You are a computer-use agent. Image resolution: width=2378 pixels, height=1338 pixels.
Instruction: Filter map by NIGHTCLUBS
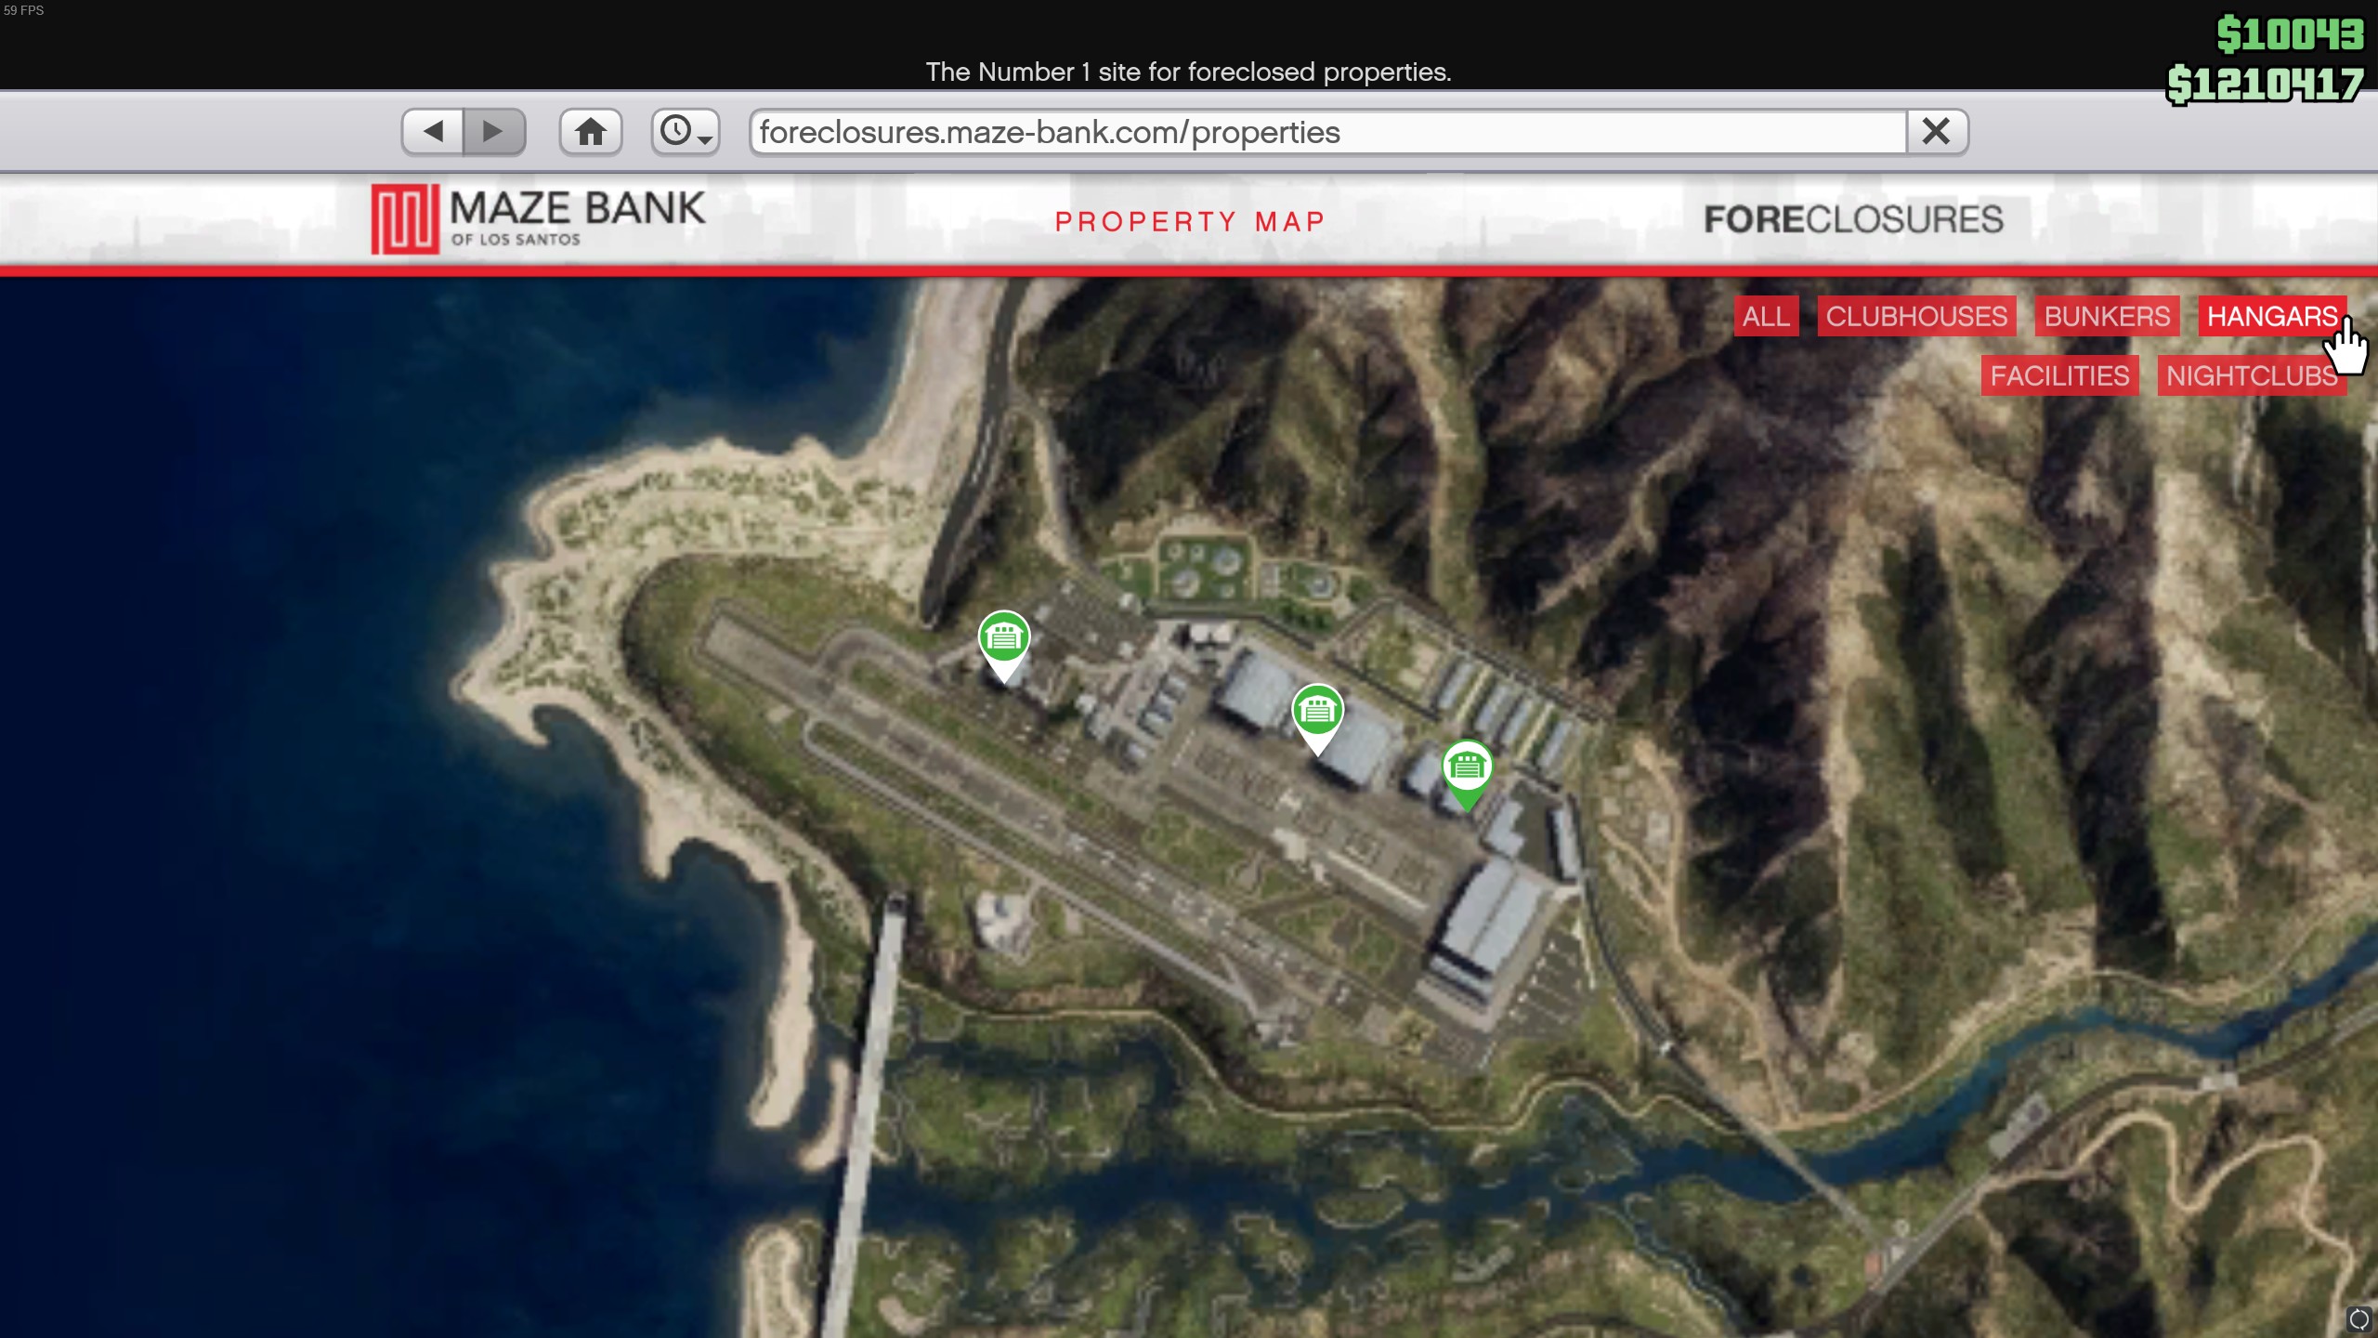tap(2251, 376)
